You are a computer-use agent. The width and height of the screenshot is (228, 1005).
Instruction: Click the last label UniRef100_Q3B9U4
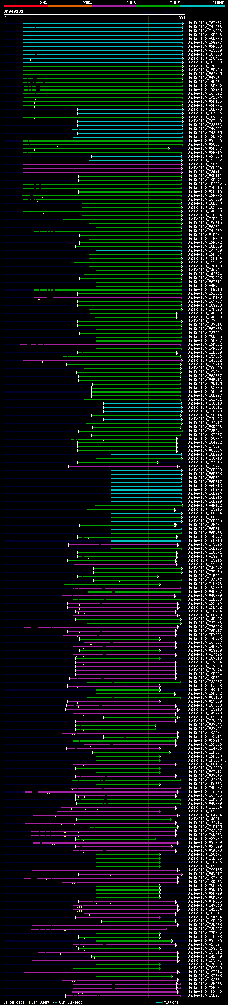point(204,996)
